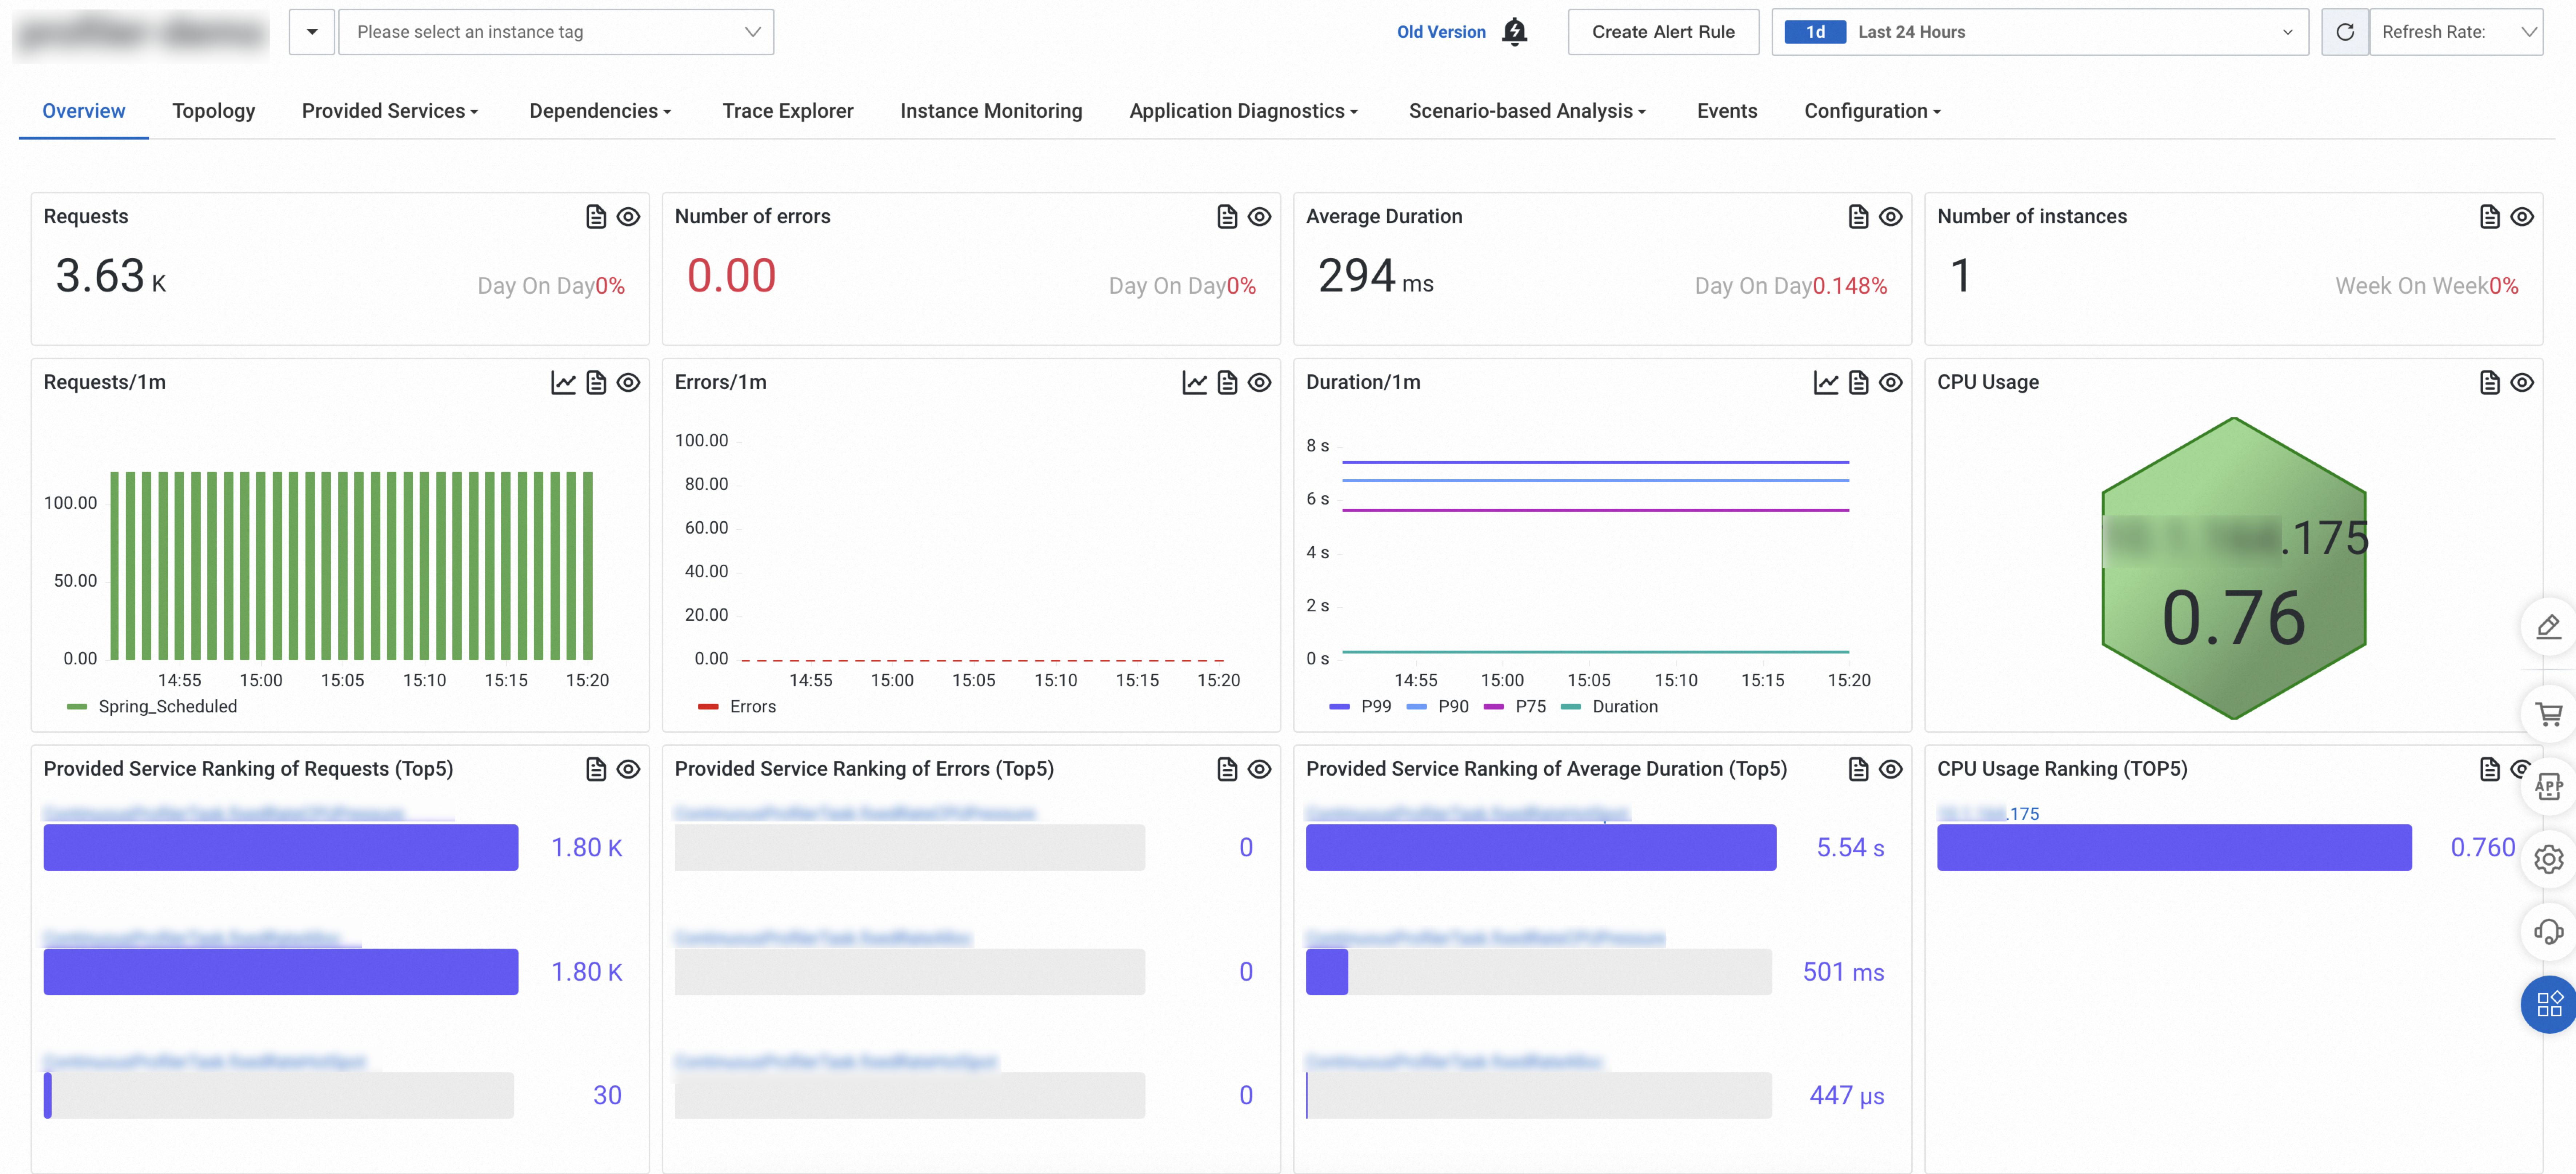Open document icon on Average Duration card
The height and width of the screenshot is (1174, 2576).
1858,217
